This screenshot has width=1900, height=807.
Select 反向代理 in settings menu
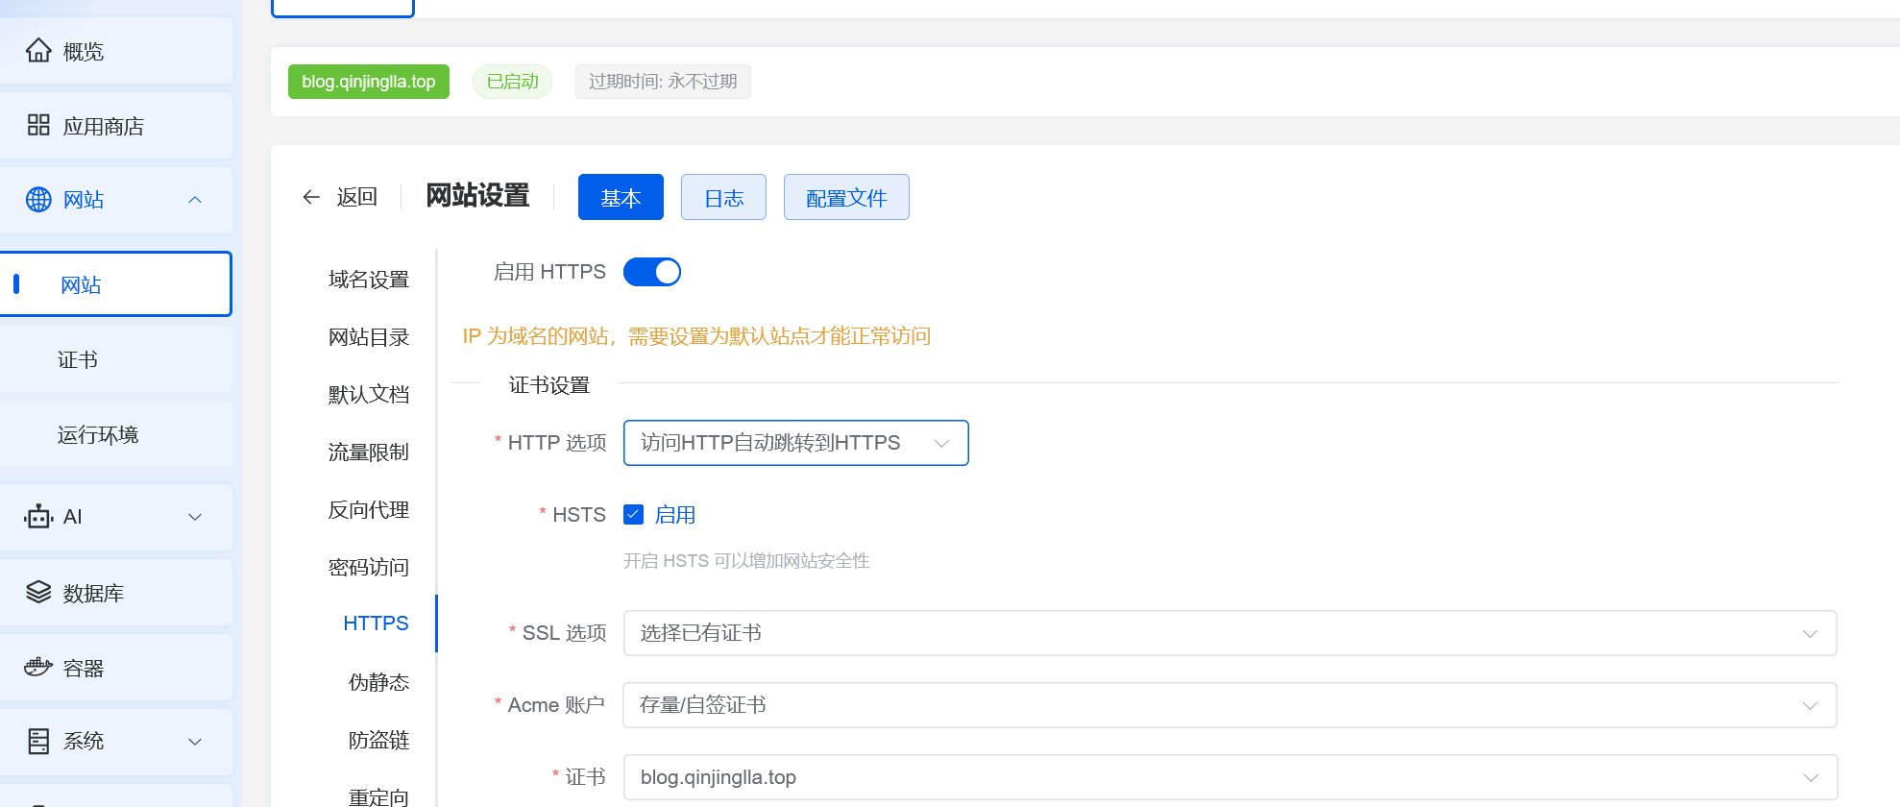coord(369,510)
